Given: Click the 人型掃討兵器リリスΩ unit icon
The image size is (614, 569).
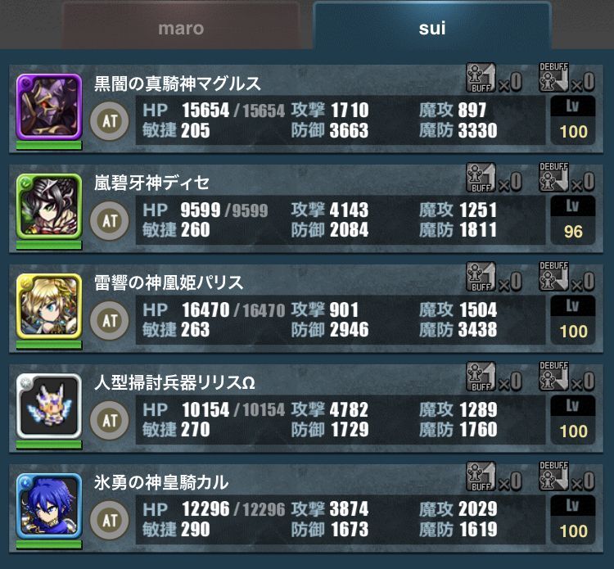Looking at the screenshot, I should (49, 406).
